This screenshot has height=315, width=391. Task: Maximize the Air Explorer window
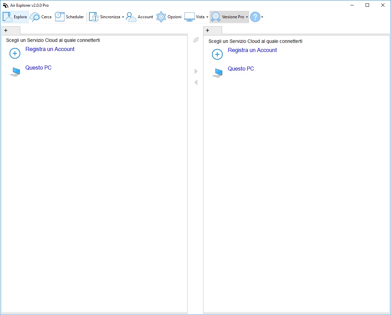(x=367, y=5)
